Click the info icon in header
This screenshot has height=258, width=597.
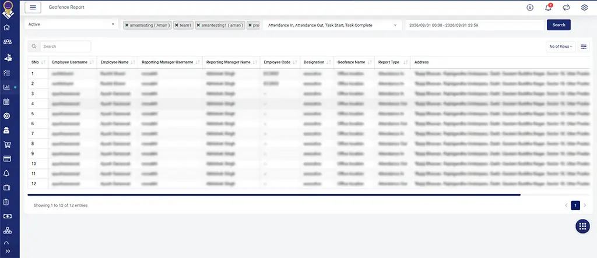point(530,8)
